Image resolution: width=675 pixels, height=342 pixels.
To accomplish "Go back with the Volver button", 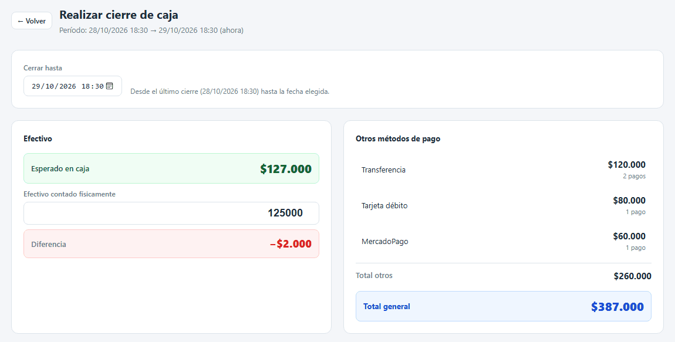I will [x=32, y=21].
